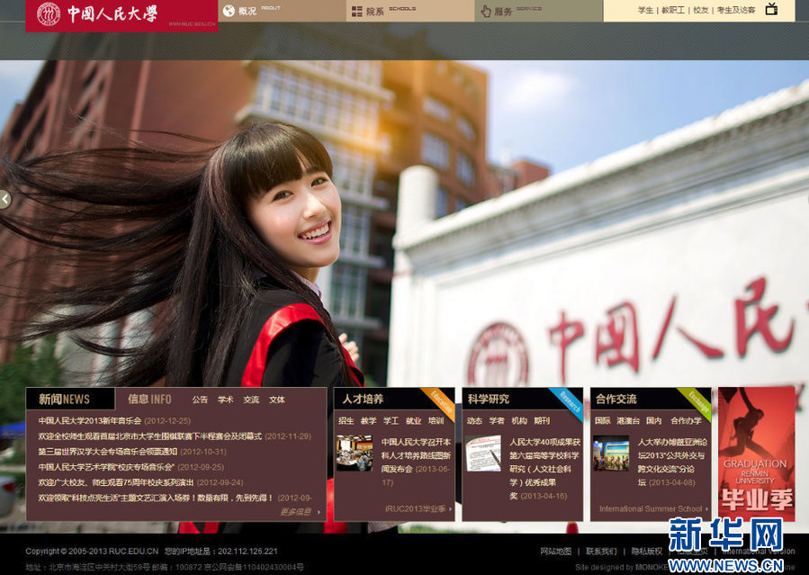This screenshot has height=575, width=809.
Task: Click the TV icon in top bar
Action: click(x=771, y=9)
